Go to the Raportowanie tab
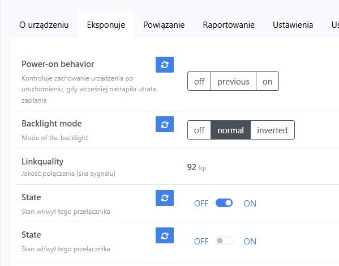Image resolution: width=339 pixels, height=266 pixels. [229, 25]
